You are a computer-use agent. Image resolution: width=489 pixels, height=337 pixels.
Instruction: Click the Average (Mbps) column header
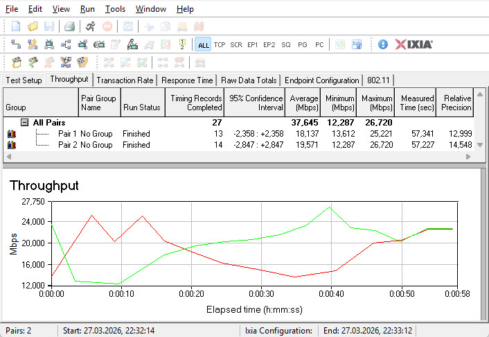point(303,103)
